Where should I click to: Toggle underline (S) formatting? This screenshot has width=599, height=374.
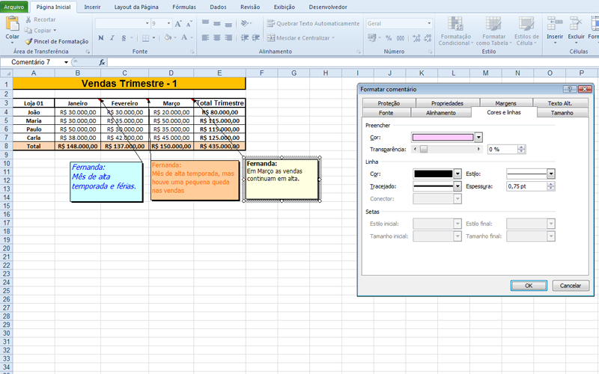pos(124,38)
